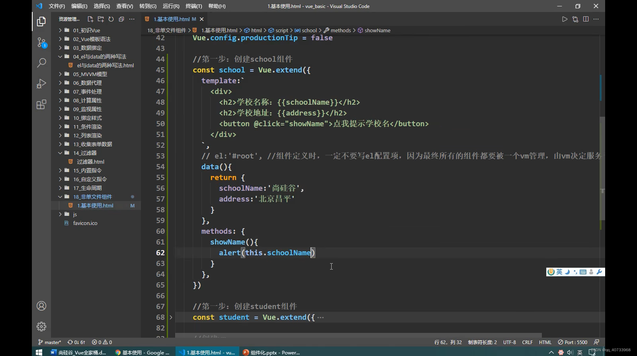Toggle IME 英 language mode in floating bar
This screenshot has height=356, width=637.
(559, 272)
